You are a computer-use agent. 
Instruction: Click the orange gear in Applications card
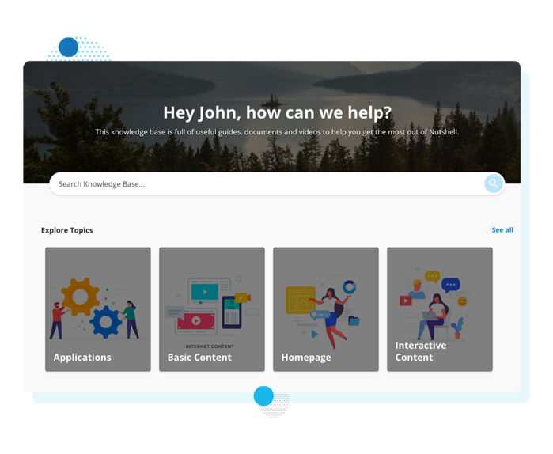80,297
